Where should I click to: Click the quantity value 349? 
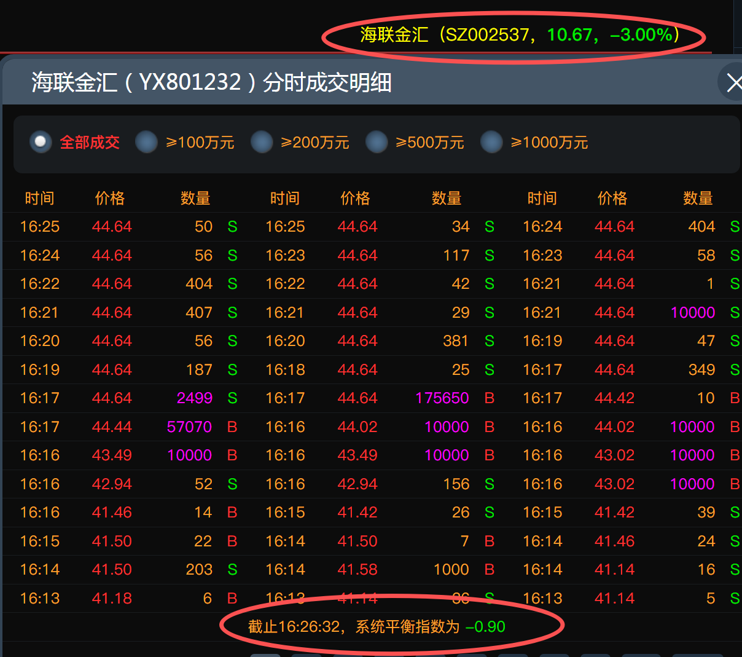coord(701,369)
